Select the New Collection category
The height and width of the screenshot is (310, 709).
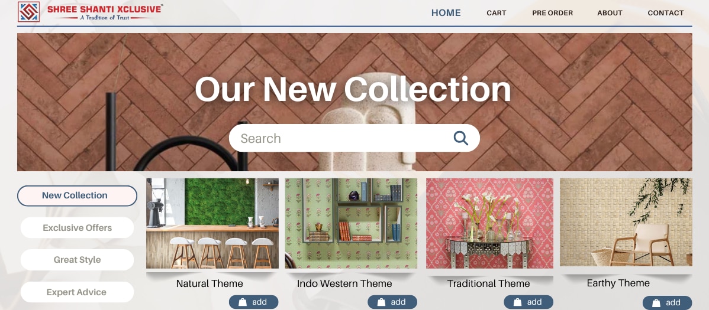click(x=77, y=196)
